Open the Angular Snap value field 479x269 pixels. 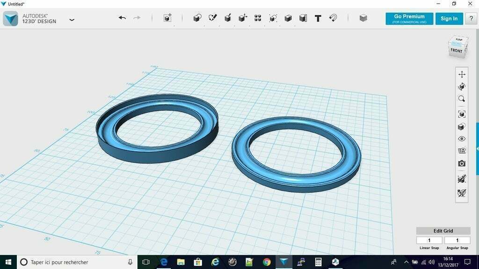[x=457, y=241]
